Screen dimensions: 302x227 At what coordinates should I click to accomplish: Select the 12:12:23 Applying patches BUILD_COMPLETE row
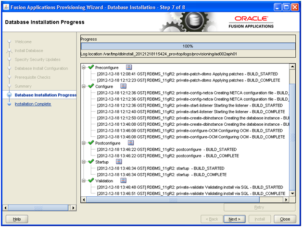pyautogui.click(x=189, y=80)
